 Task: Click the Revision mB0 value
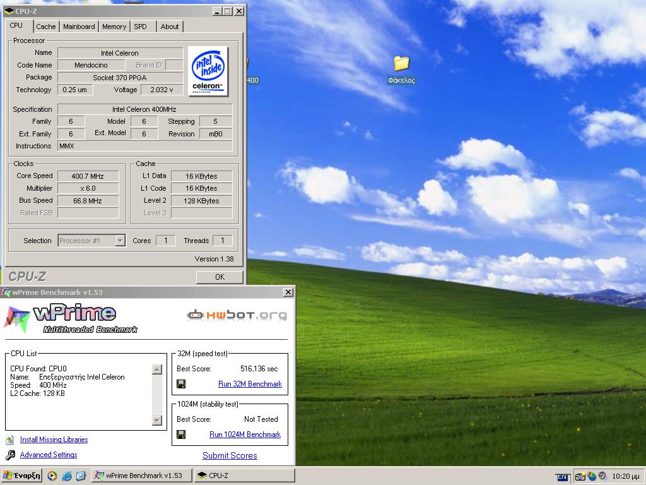pos(216,134)
